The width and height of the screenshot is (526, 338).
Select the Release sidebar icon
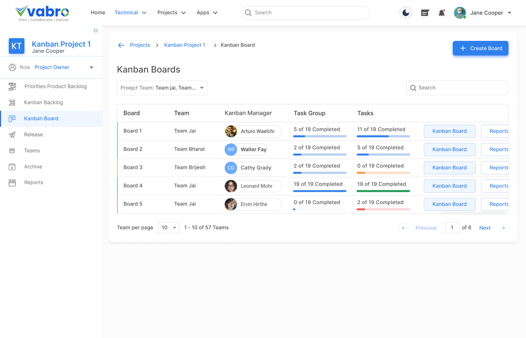tap(12, 134)
